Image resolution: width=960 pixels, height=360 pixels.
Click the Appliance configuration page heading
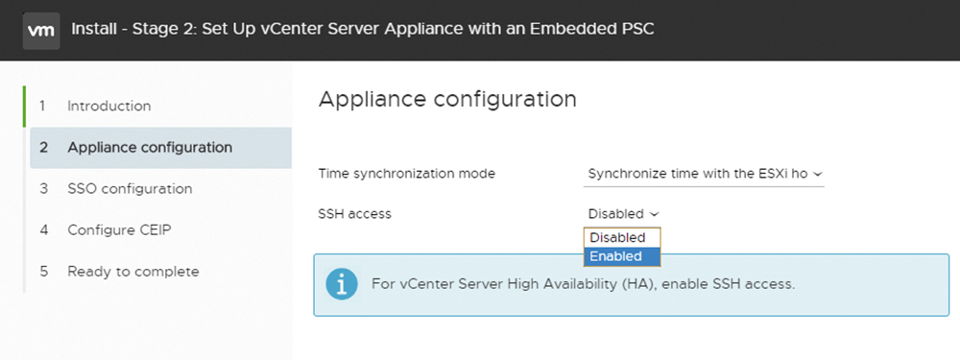[x=447, y=99]
